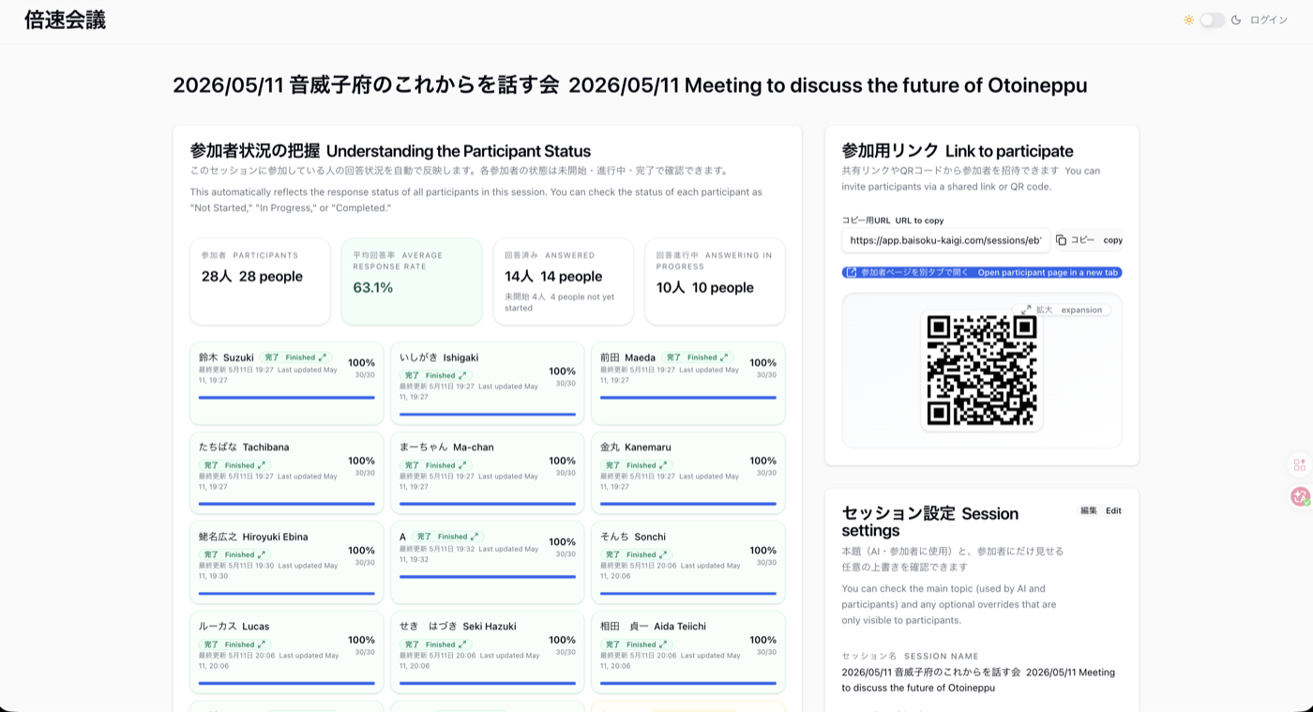The image size is (1313, 712).
Task: Edit session settings with 編集 Edit button
Action: click(x=1100, y=510)
